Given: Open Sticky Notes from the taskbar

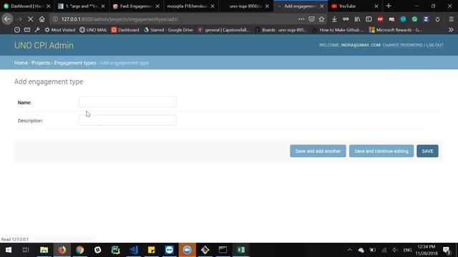Looking at the screenshot, I should pyautogui.click(x=151, y=250).
